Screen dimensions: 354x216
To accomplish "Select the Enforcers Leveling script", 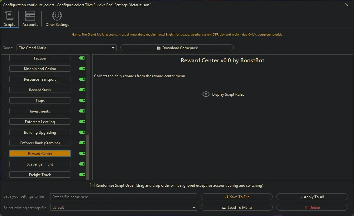I will tap(40, 122).
